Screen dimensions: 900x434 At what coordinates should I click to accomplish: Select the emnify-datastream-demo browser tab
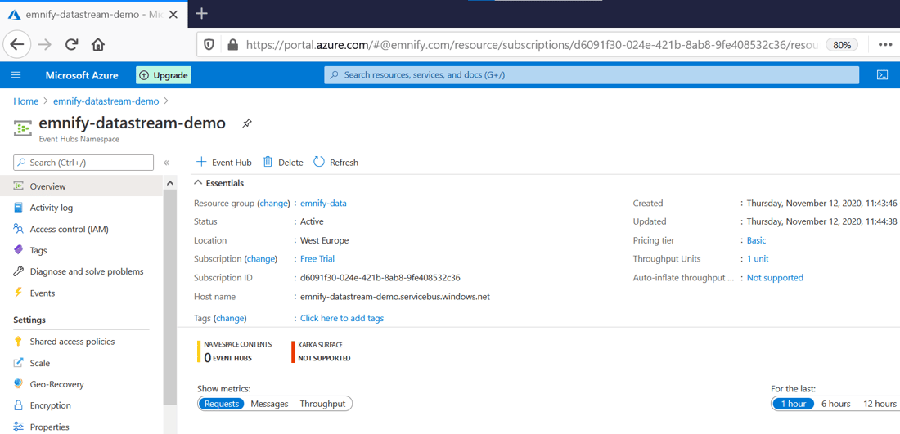point(93,14)
